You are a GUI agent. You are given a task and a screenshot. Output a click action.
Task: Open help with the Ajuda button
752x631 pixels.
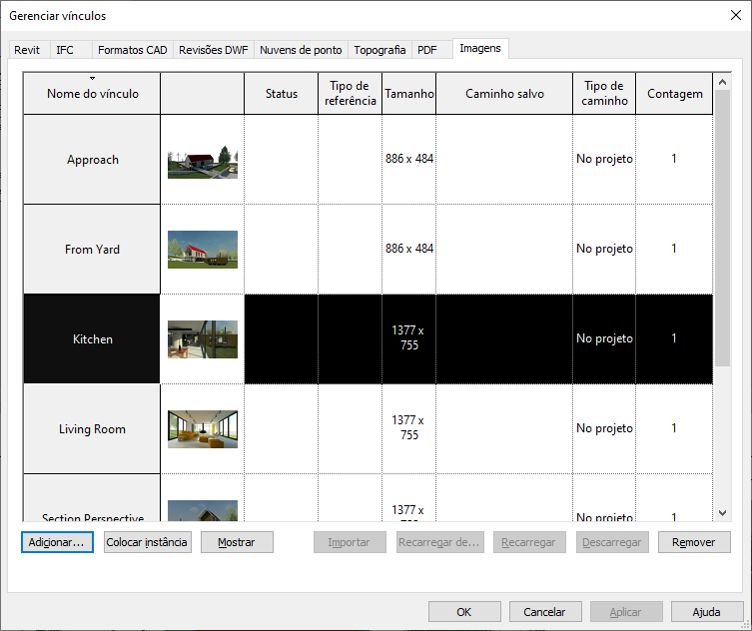click(707, 612)
